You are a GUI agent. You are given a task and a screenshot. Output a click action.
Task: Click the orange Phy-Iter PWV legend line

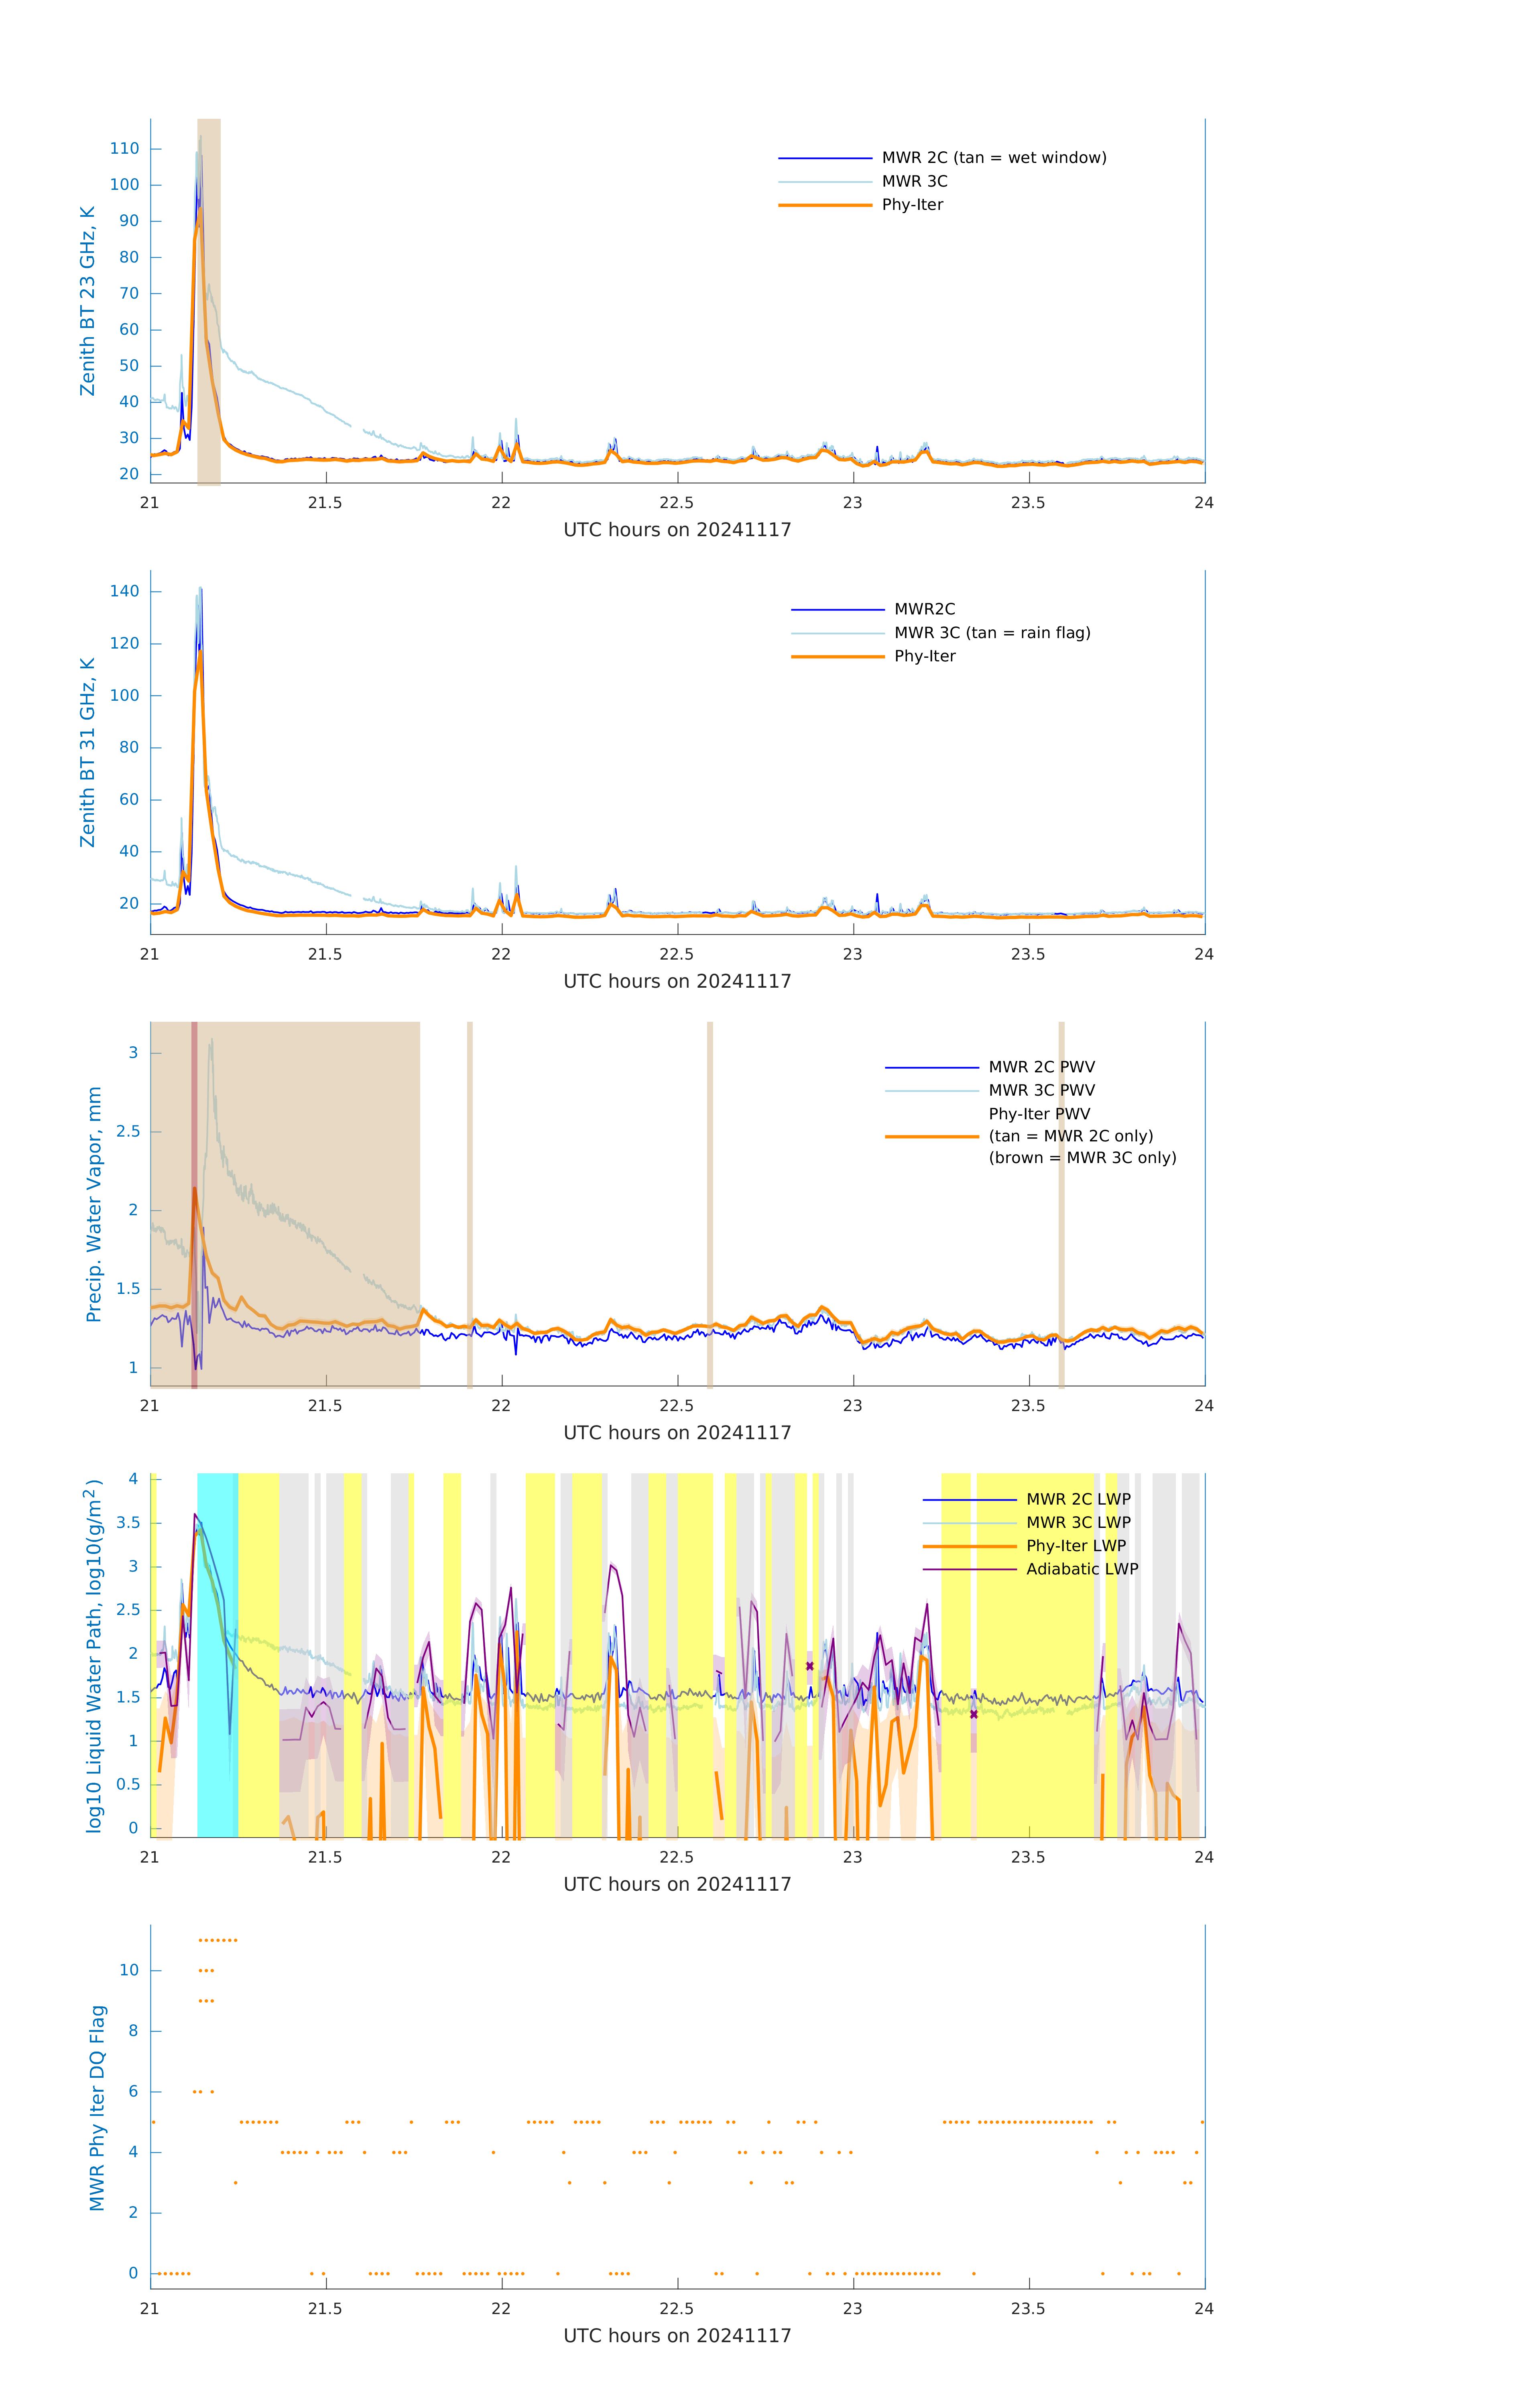(931, 1136)
